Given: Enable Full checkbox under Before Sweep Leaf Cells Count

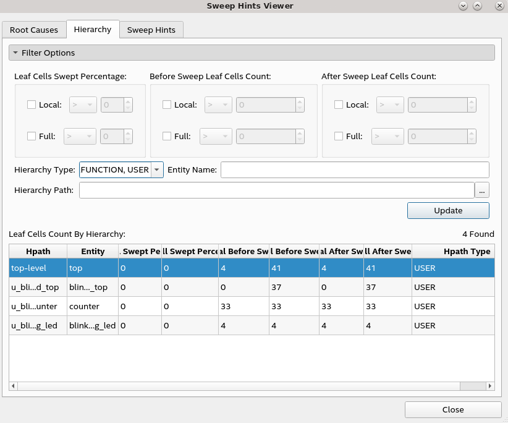Looking at the screenshot, I should point(167,136).
